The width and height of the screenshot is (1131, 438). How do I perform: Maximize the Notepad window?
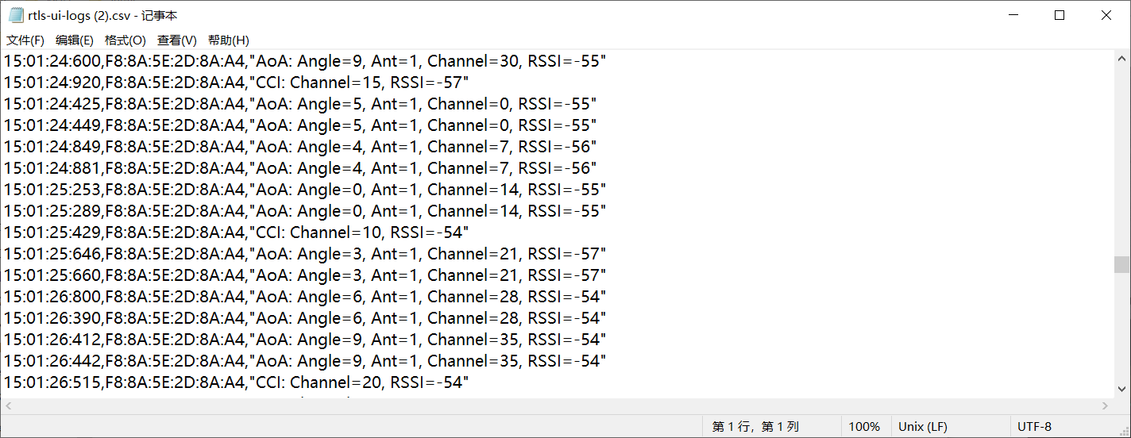[1060, 15]
